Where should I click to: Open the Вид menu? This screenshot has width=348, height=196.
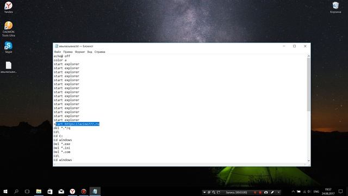pyautogui.click(x=90, y=52)
